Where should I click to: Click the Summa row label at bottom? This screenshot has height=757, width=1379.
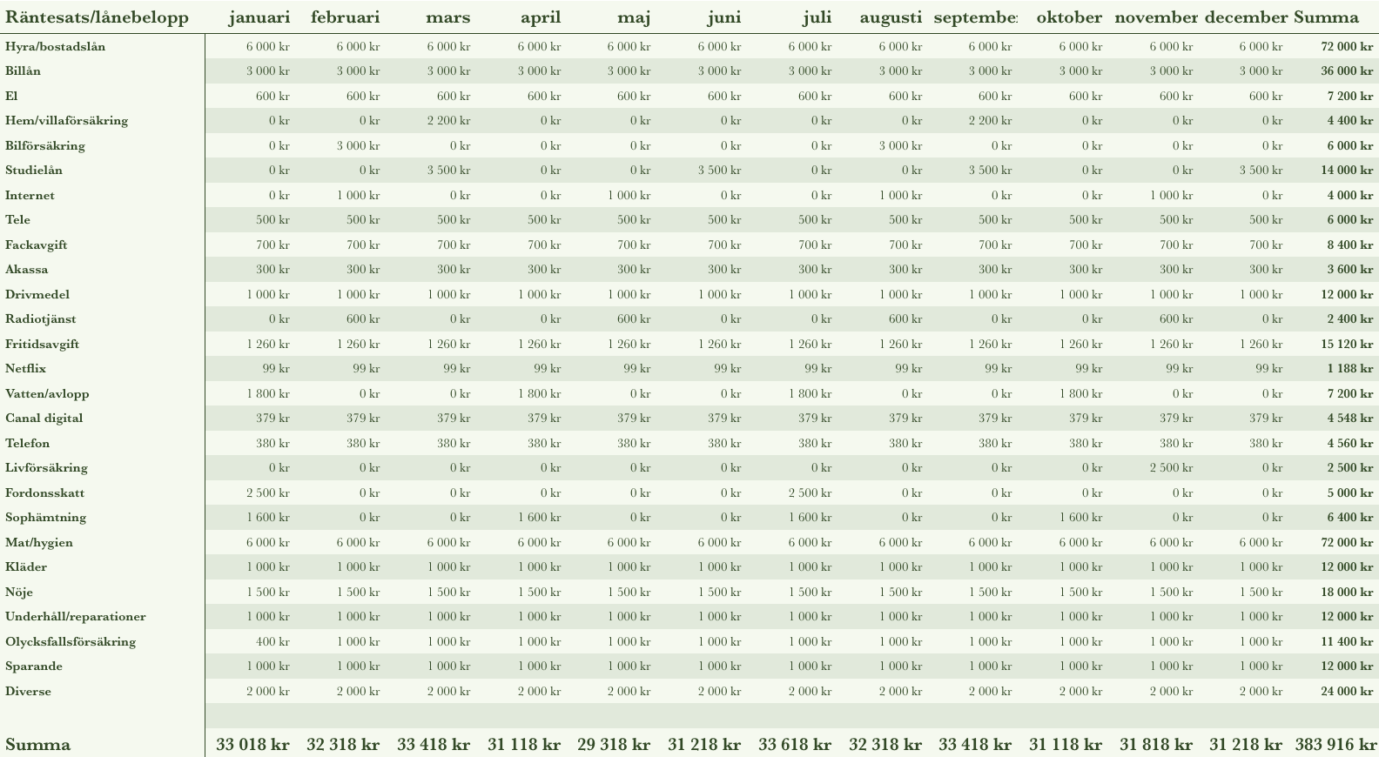click(x=38, y=745)
